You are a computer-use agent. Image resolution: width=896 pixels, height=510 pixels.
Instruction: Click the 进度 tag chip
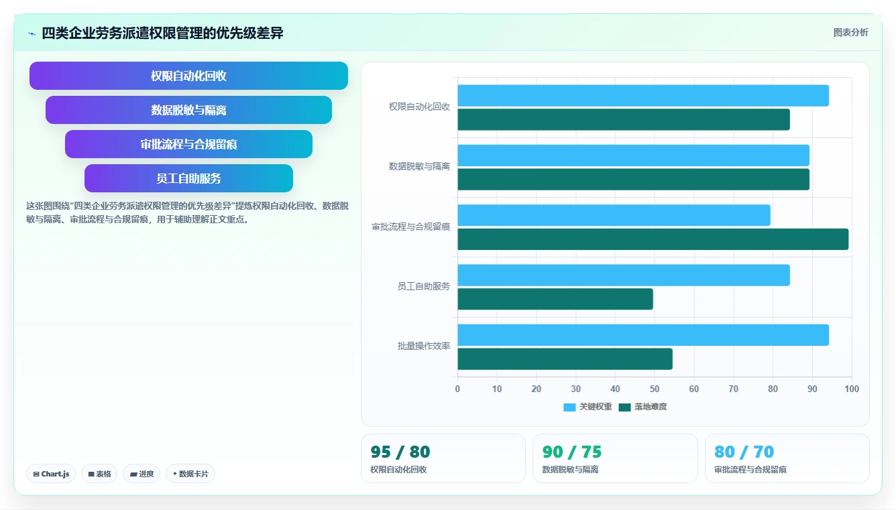pyautogui.click(x=142, y=474)
